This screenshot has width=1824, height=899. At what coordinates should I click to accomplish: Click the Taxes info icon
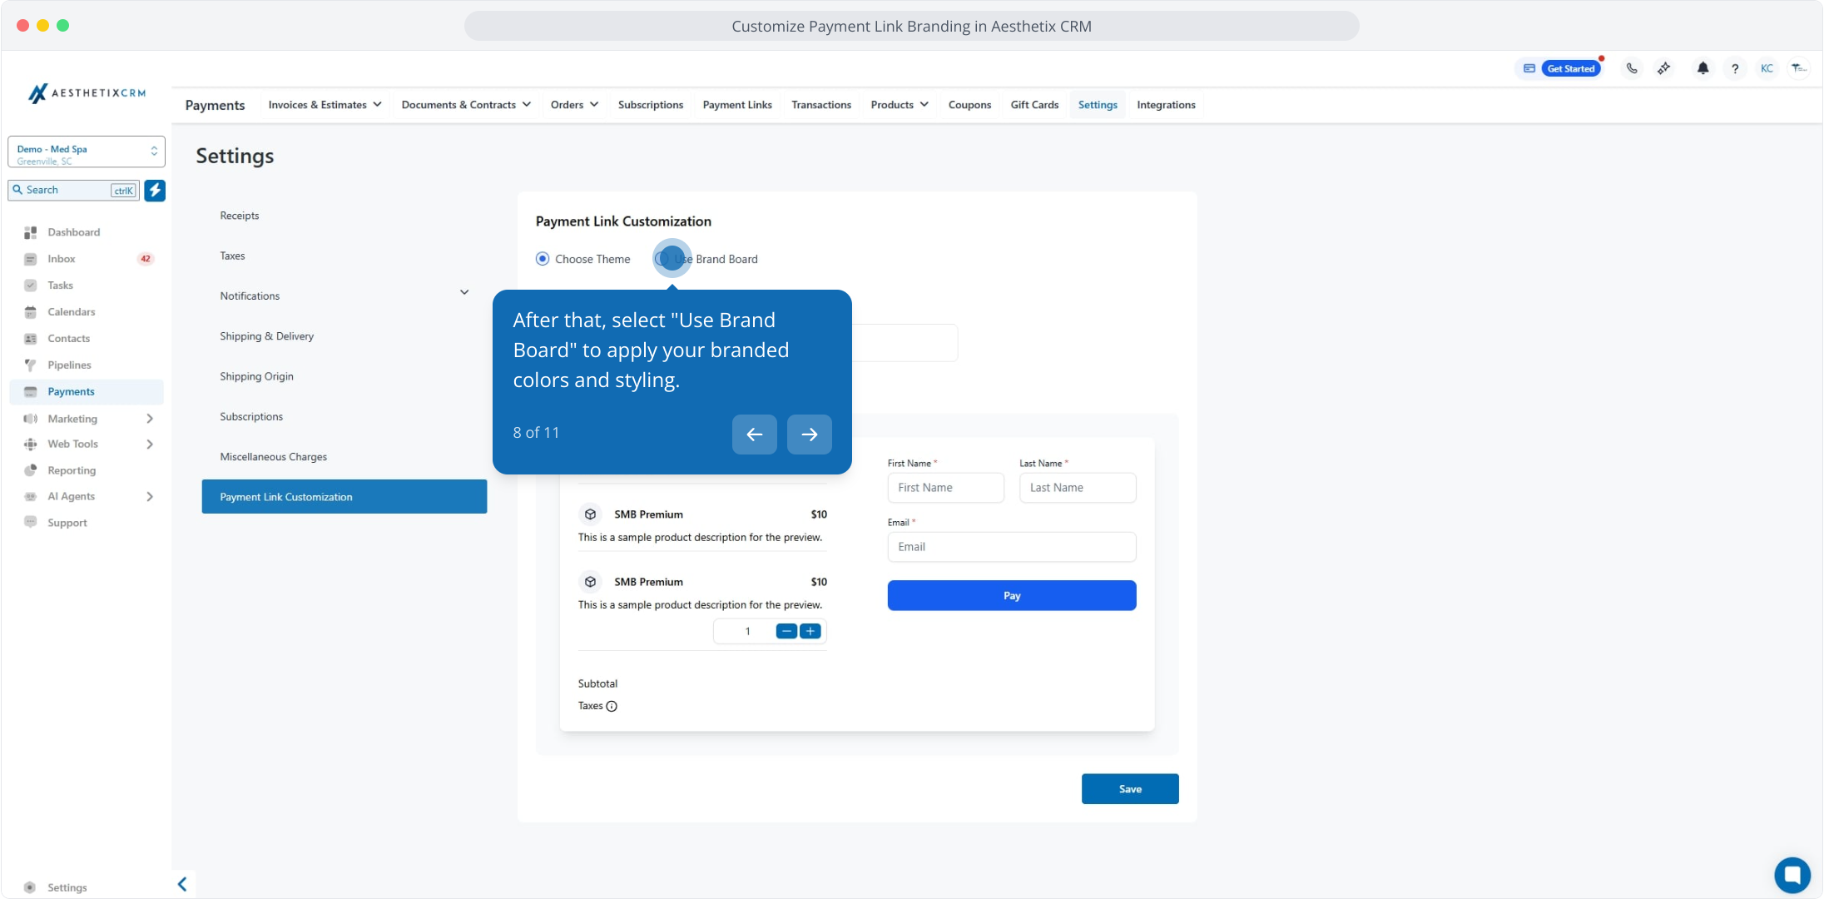612,707
